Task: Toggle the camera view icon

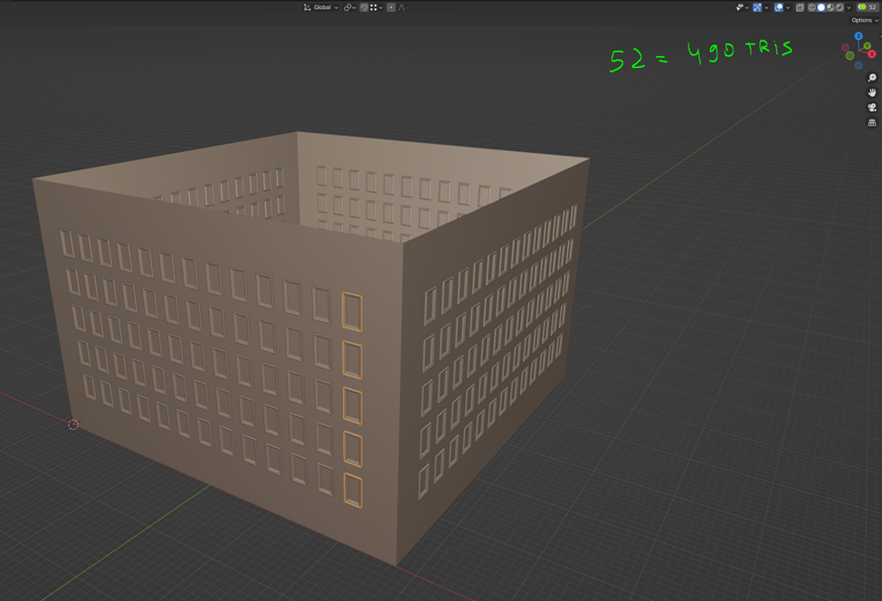Action: (x=872, y=108)
